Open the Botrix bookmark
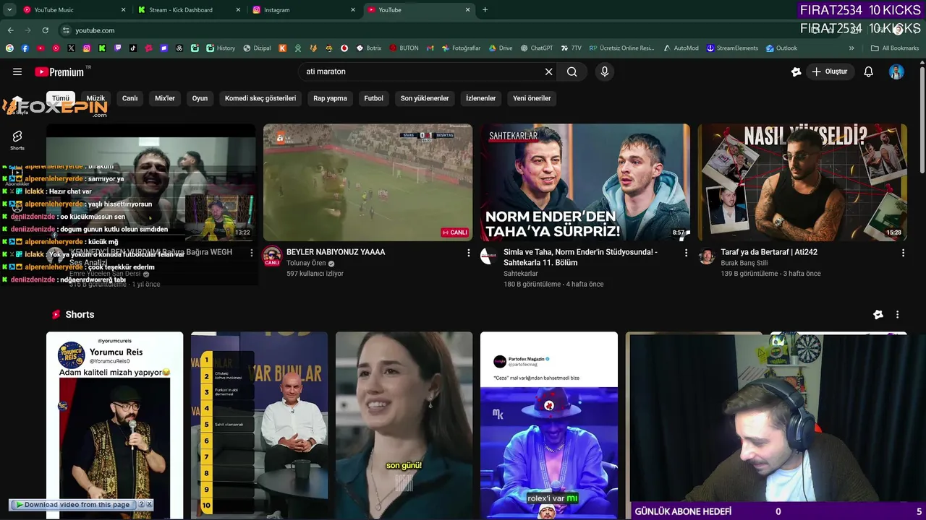 pyautogui.click(x=369, y=48)
